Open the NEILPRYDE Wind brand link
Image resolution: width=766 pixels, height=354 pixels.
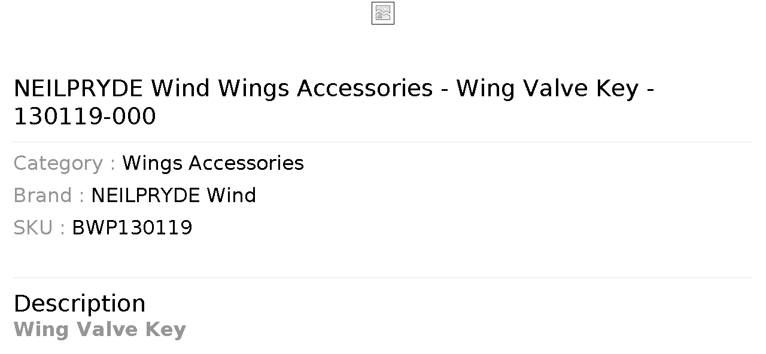coord(174,196)
